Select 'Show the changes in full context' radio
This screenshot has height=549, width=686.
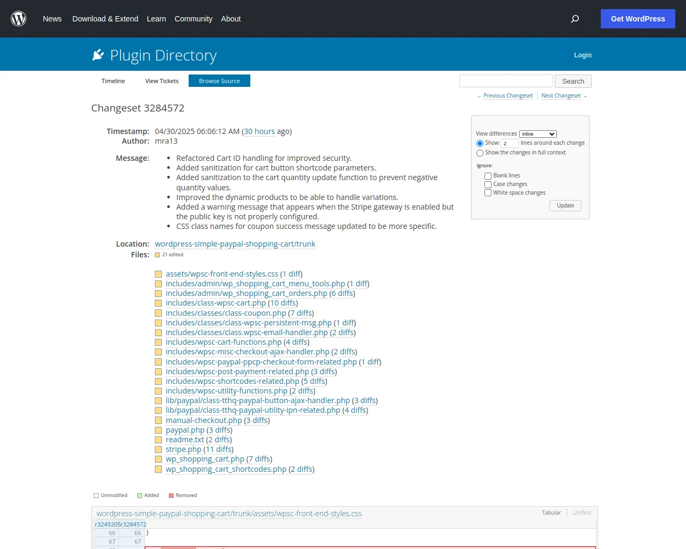(480, 153)
